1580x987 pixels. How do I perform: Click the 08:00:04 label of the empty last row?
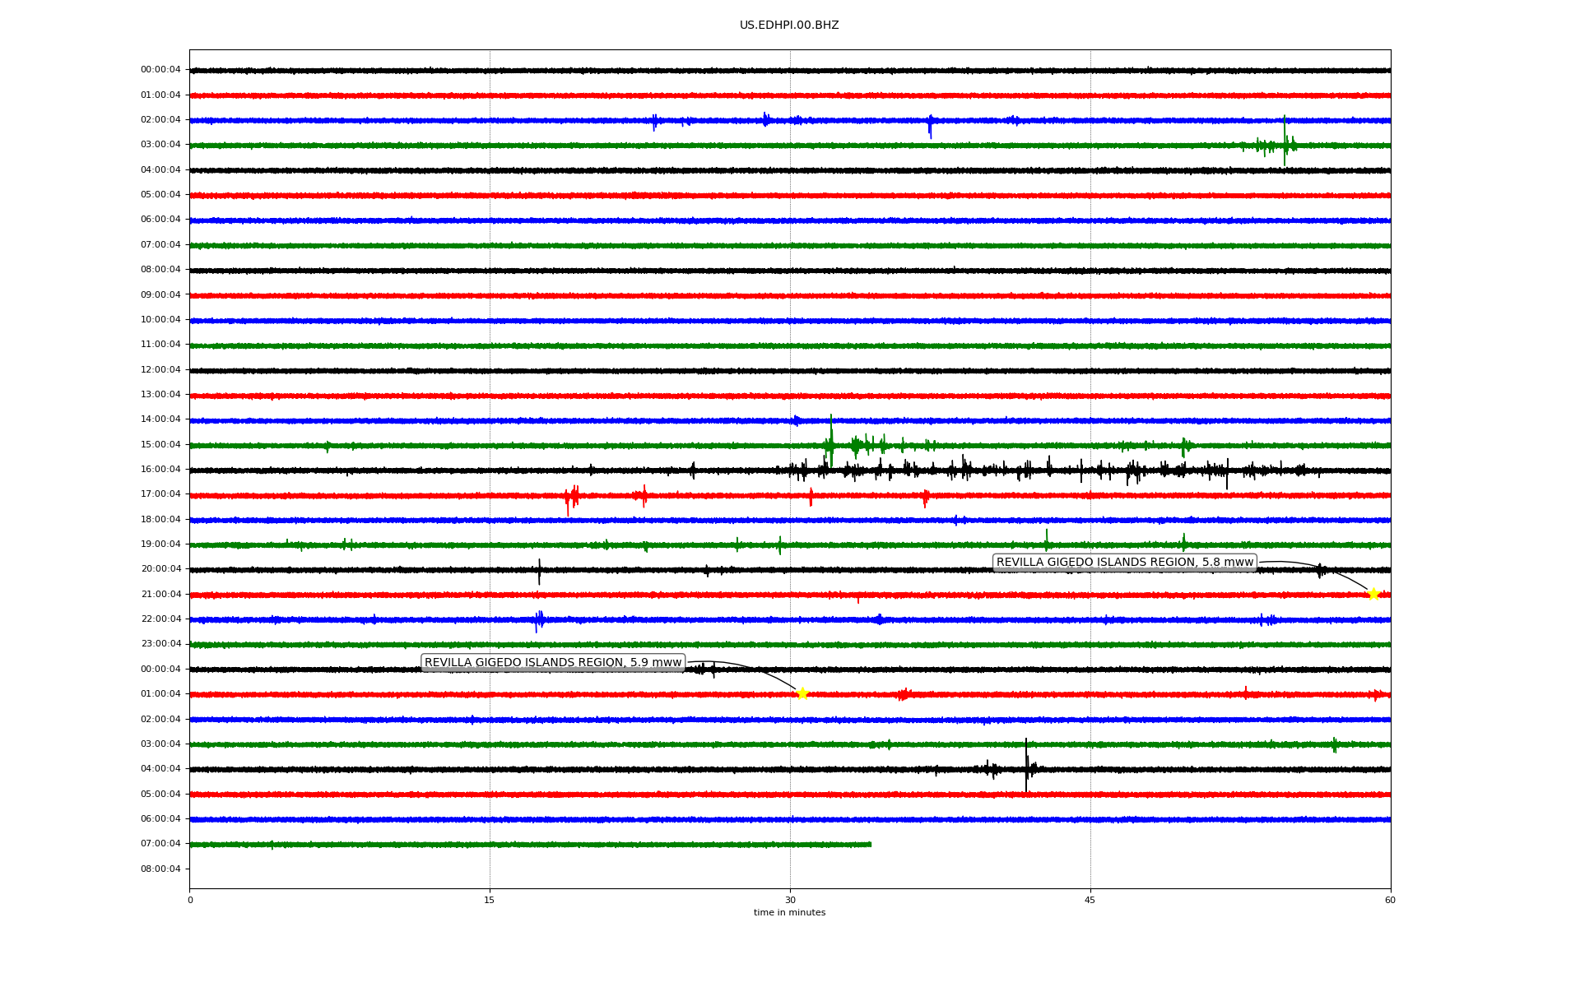pyautogui.click(x=160, y=869)
